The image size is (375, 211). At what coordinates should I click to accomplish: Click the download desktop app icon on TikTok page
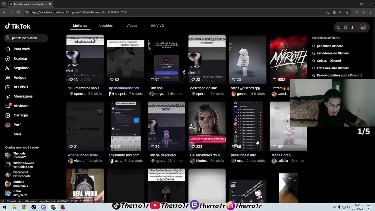(352, 27)
